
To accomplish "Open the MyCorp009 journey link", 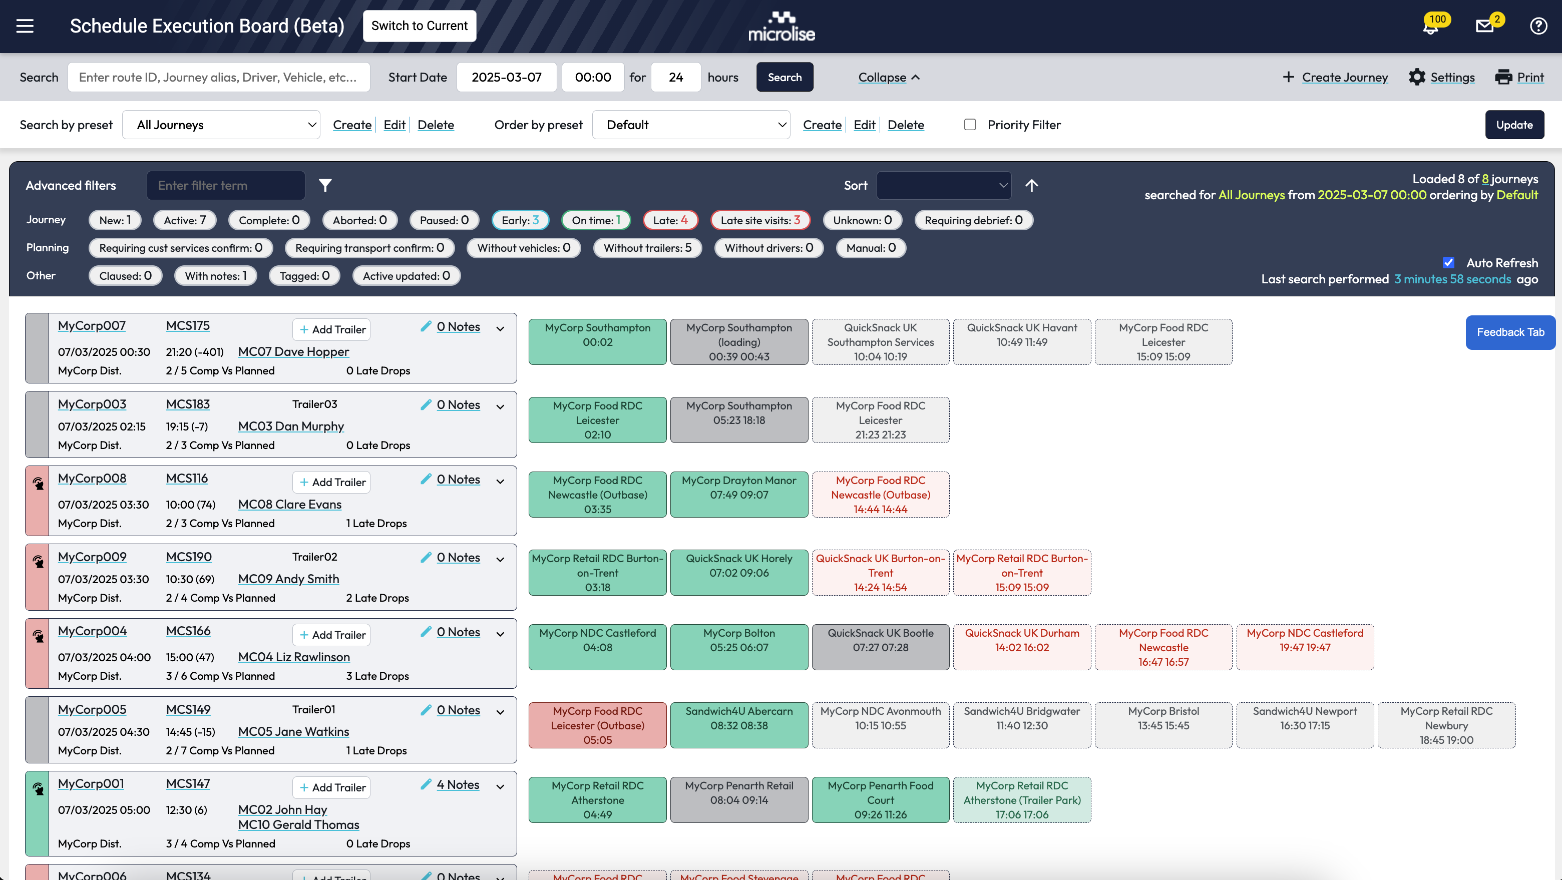I will click(92, 557).
